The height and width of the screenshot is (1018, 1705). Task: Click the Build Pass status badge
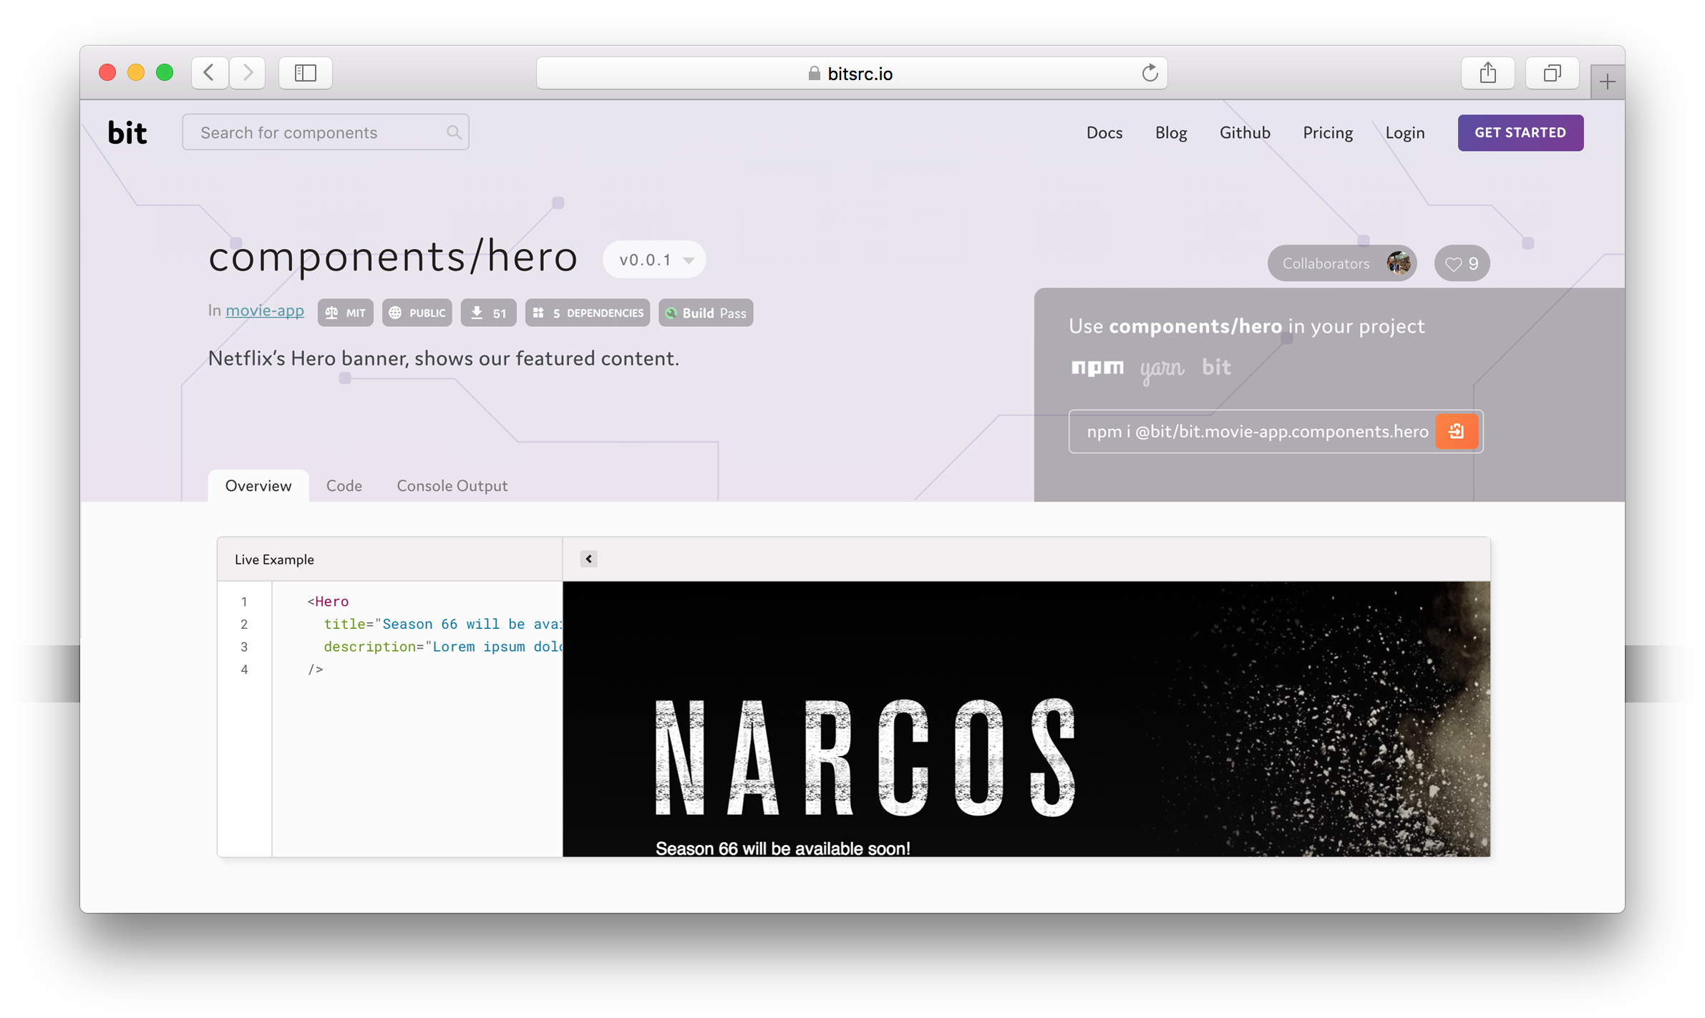coord(705,312)
